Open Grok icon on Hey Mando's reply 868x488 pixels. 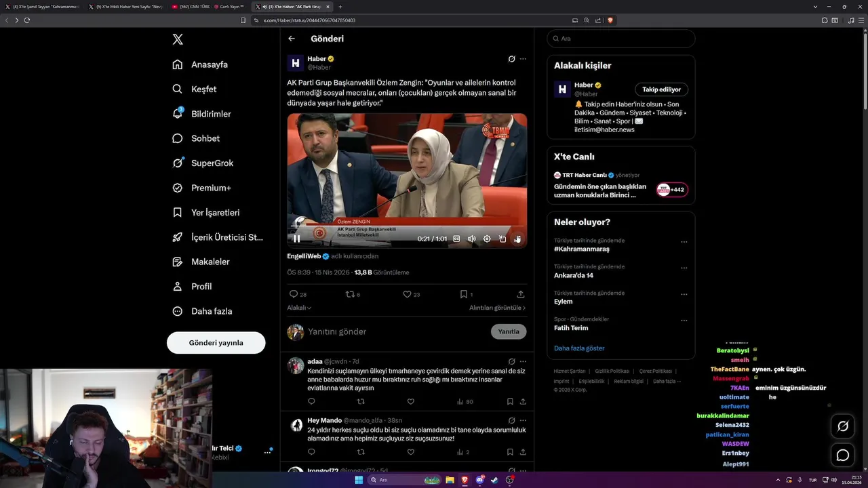coord(511,420)
